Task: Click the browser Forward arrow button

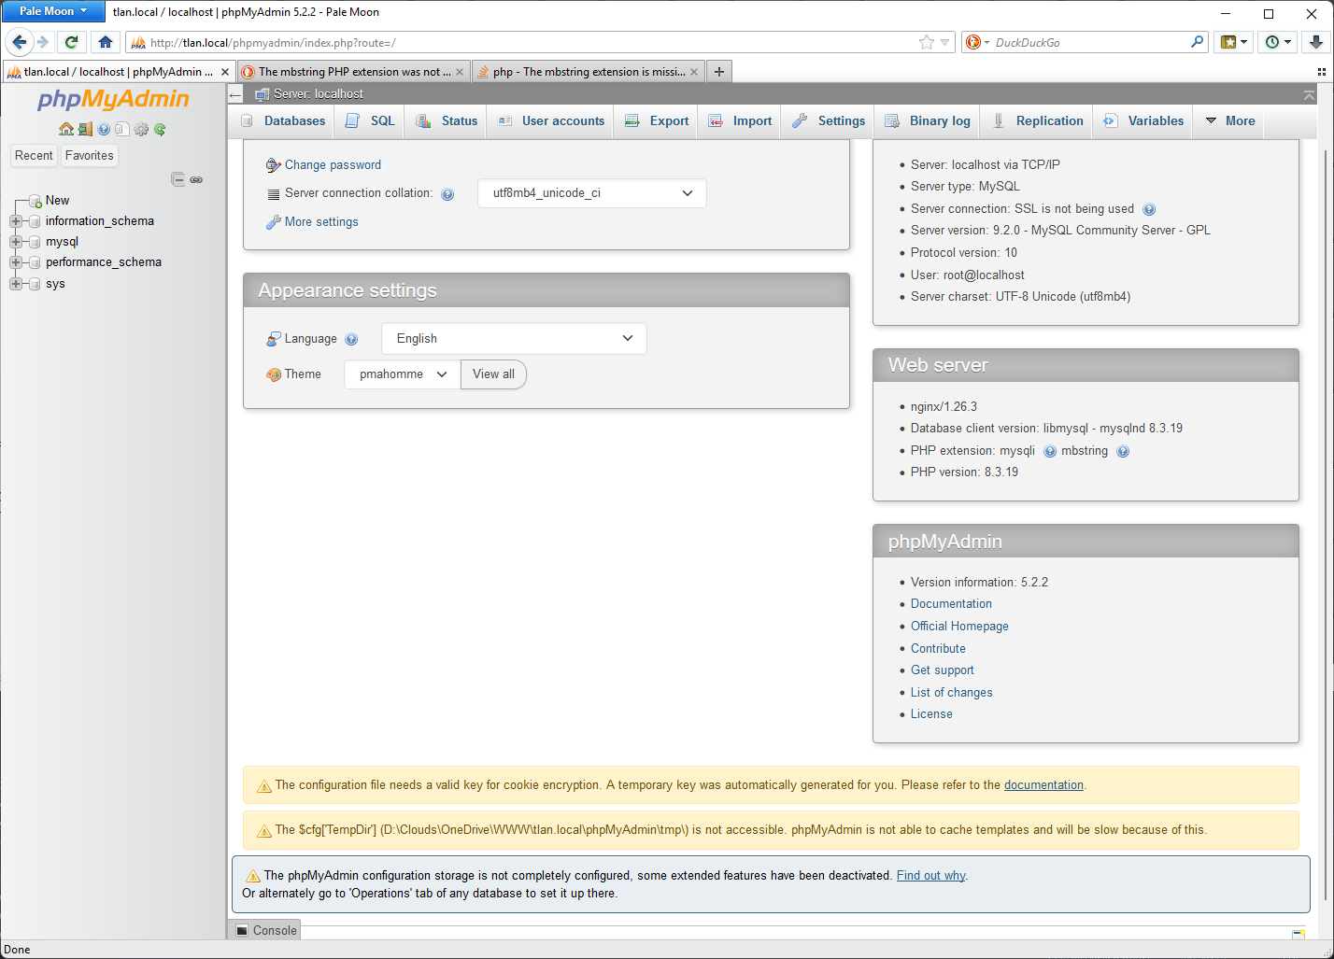Action: point(42,42)
